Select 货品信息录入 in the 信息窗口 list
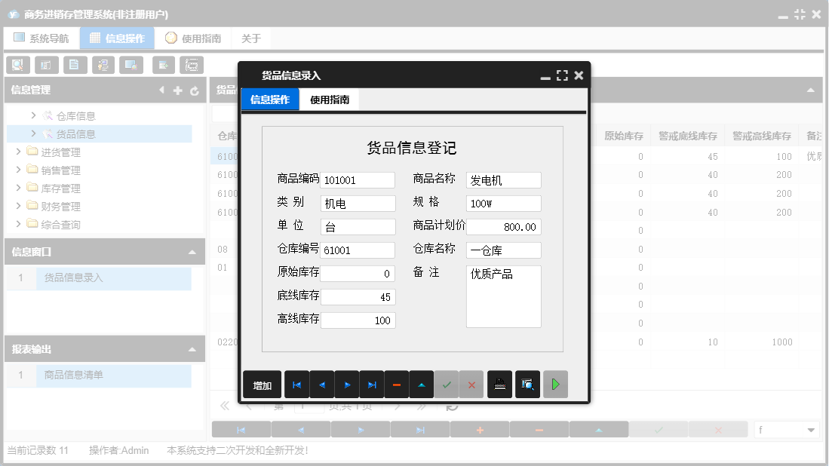Image resolution: width=829 pixels, height=466 pixels. click(x=74, y=278)
